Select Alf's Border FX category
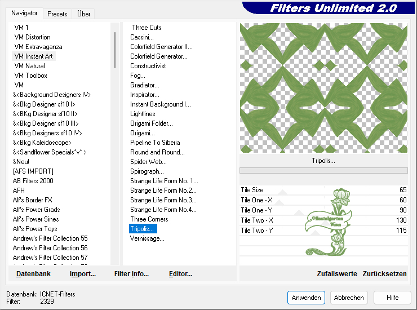This screenshot has width=417, height=310. 33,200
